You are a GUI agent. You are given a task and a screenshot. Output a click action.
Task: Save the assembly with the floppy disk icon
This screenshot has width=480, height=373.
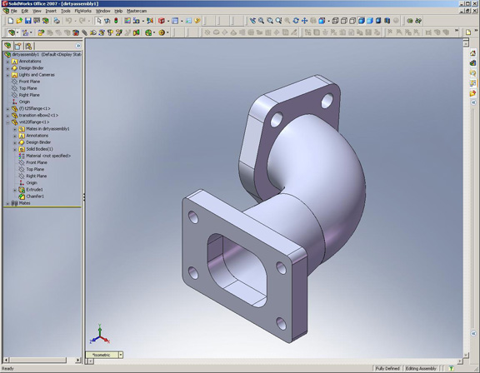tap(27, 21)
